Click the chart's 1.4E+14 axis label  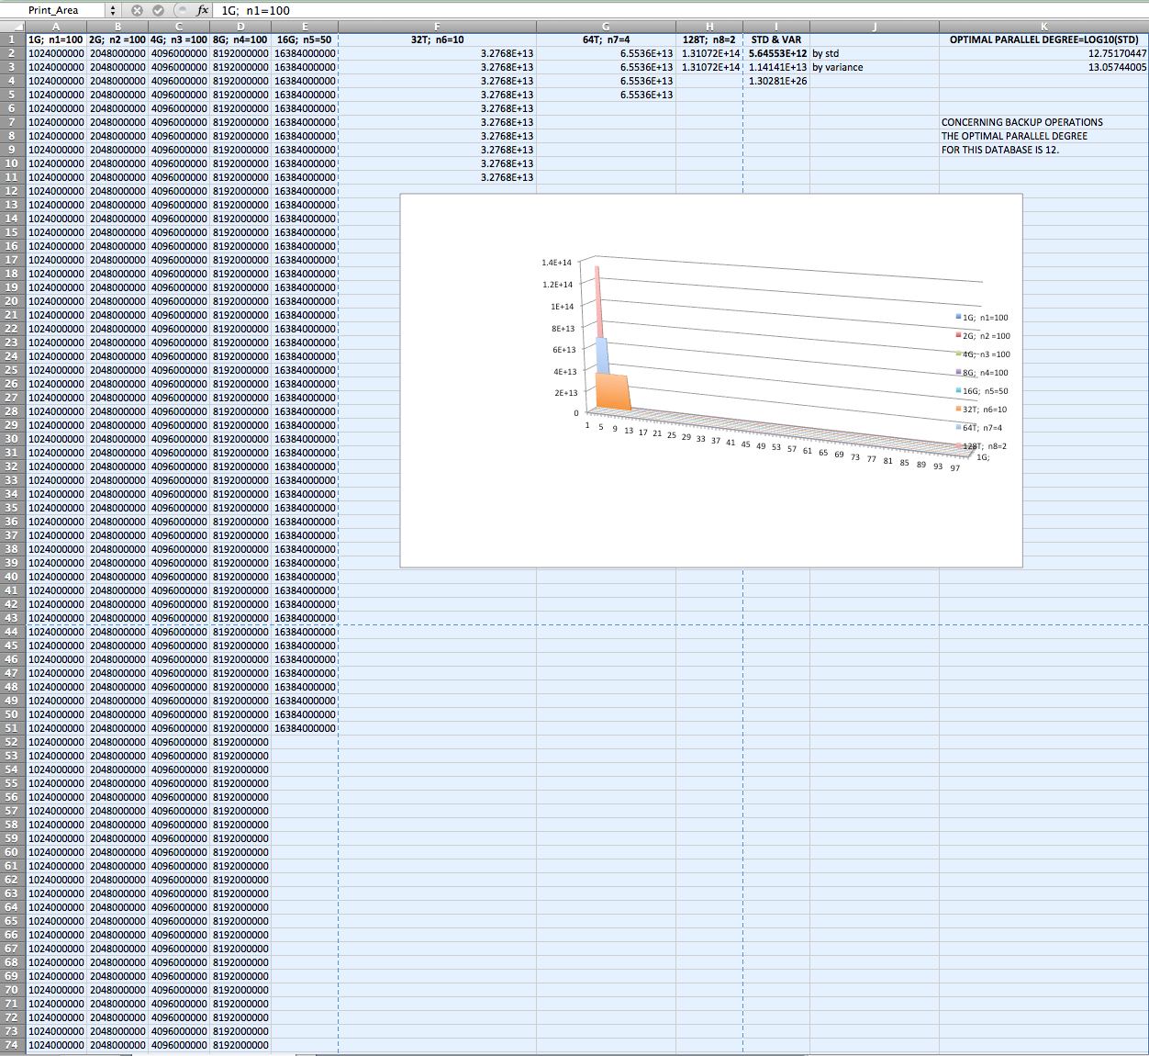click(556, 263)
